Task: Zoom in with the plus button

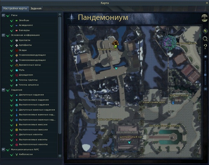Action: [x=205, y=57]
